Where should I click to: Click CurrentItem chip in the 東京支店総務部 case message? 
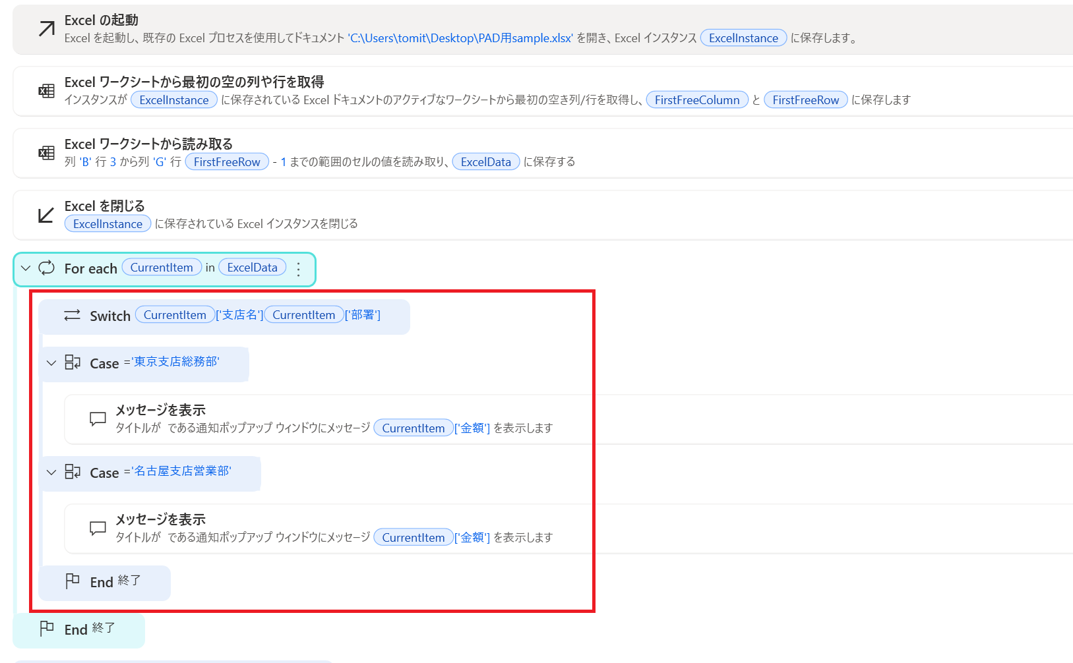(x=414, y=428)
